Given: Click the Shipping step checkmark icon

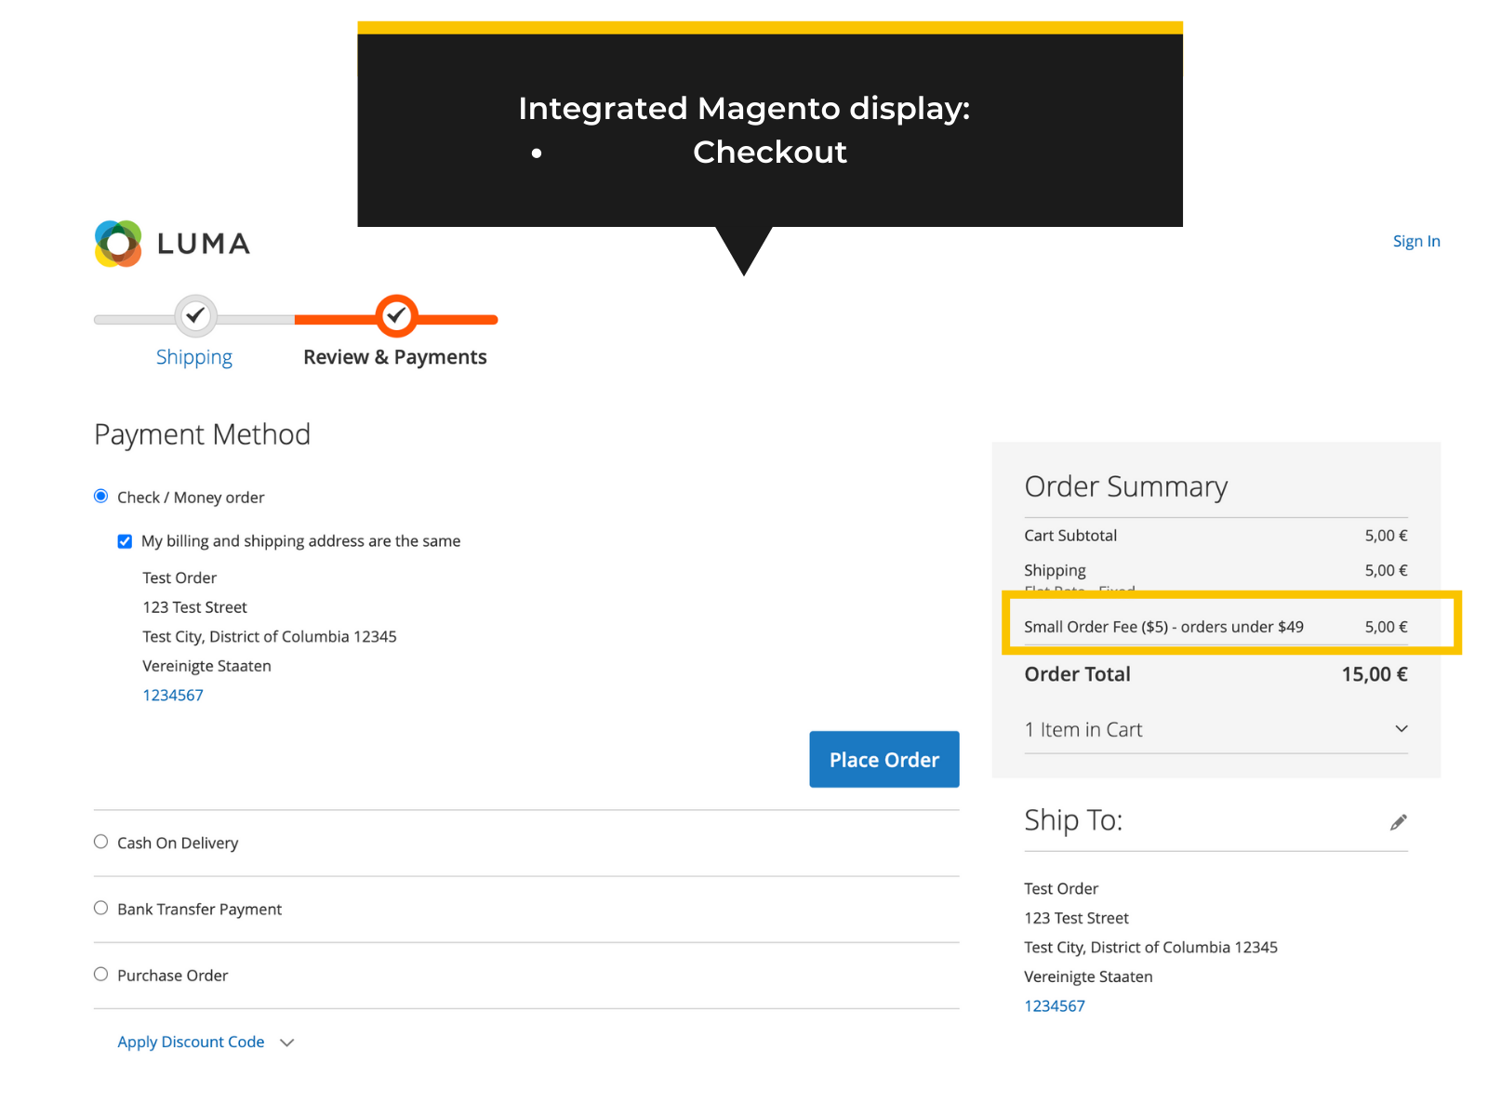Looking at the screenshot, I should click(194, 316).
